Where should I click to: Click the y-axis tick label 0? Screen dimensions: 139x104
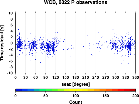click(11, 43)
